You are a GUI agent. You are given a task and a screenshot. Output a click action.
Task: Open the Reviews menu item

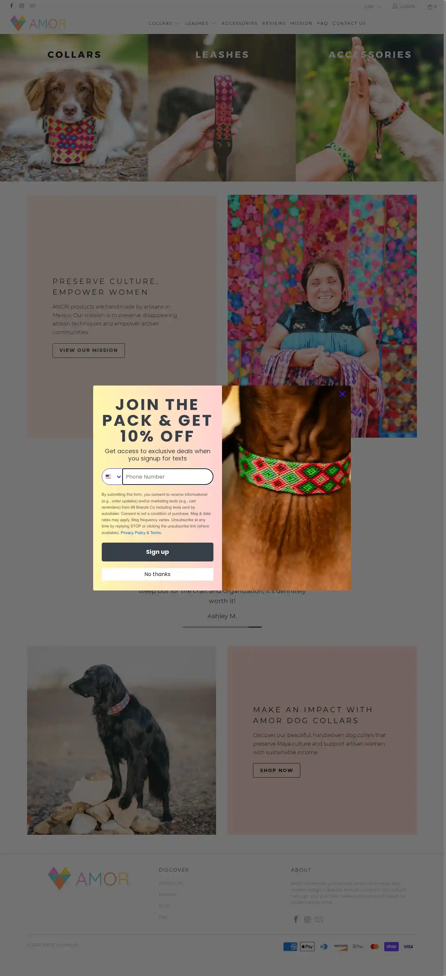pos(274,23)
